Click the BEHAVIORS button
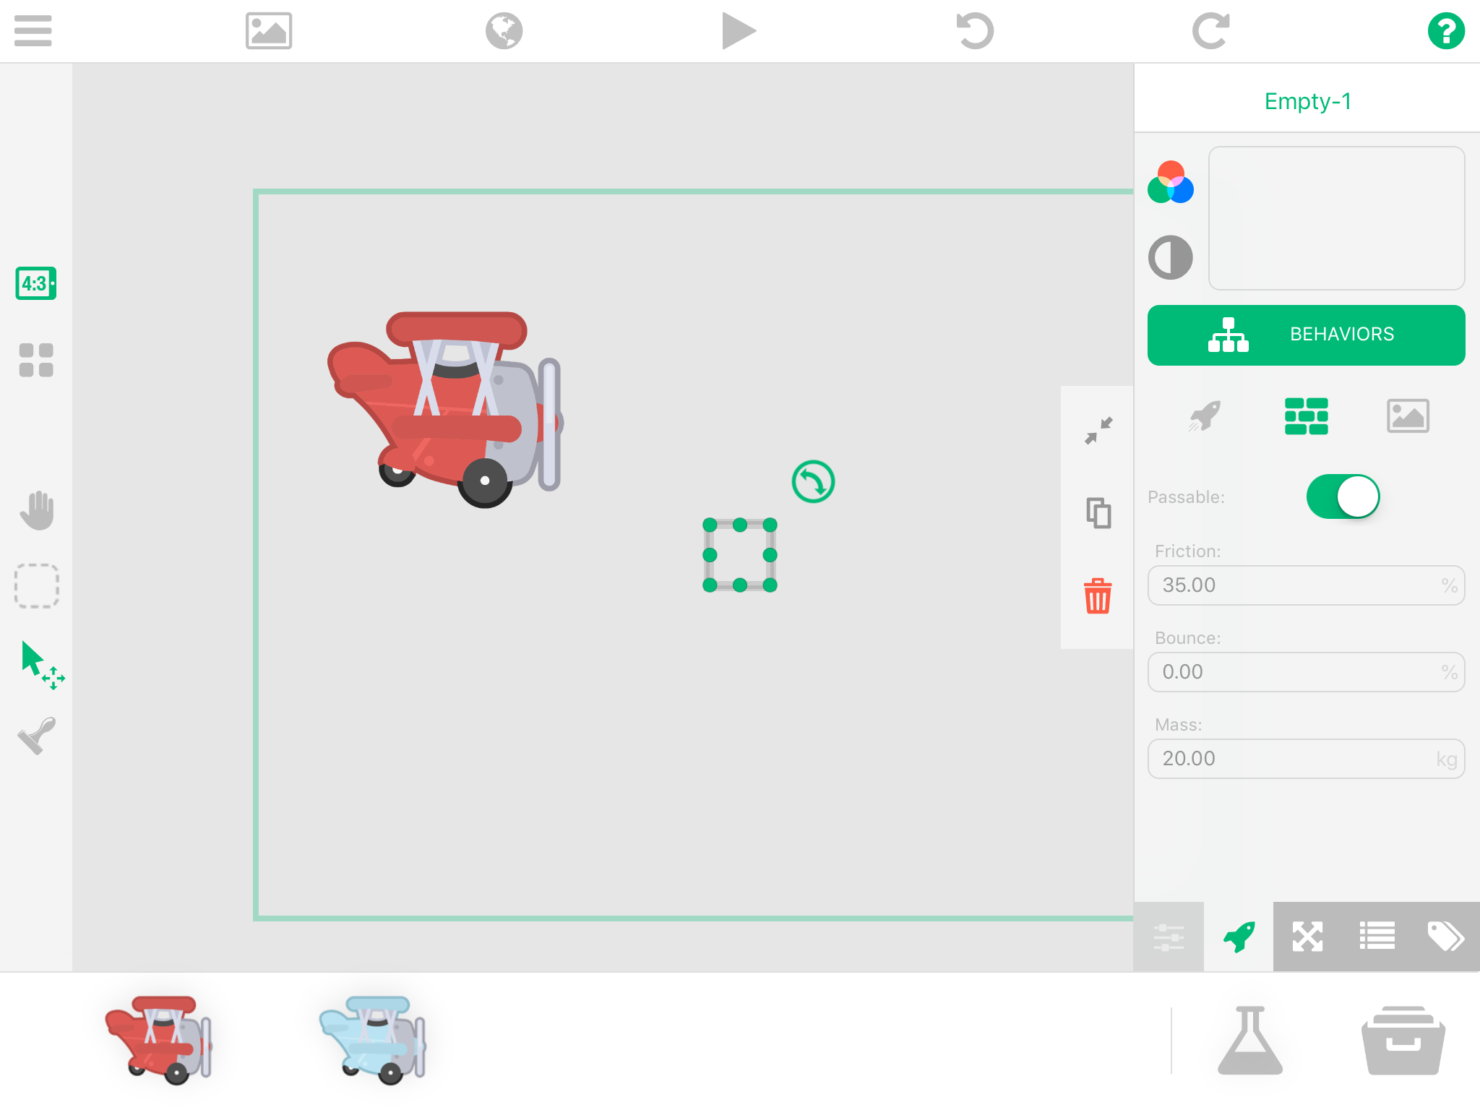This screenshot has height=1110, width=1480. pyautogui.click(x=1306, y=335)
